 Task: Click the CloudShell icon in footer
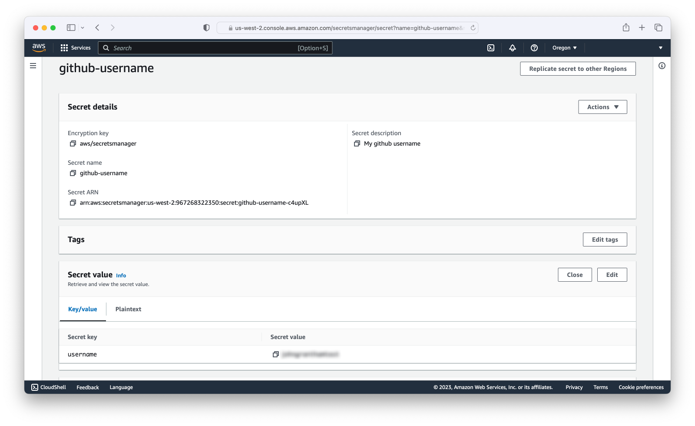point(35,387)
